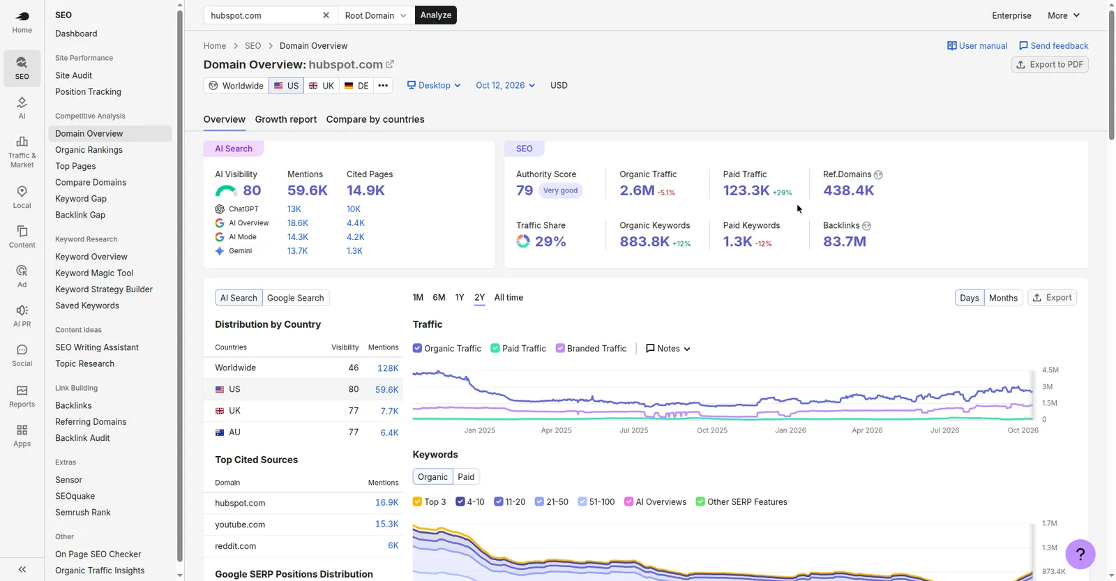1116x581 pixels.
Task: Open the help question mark button
Action: 1080,554
